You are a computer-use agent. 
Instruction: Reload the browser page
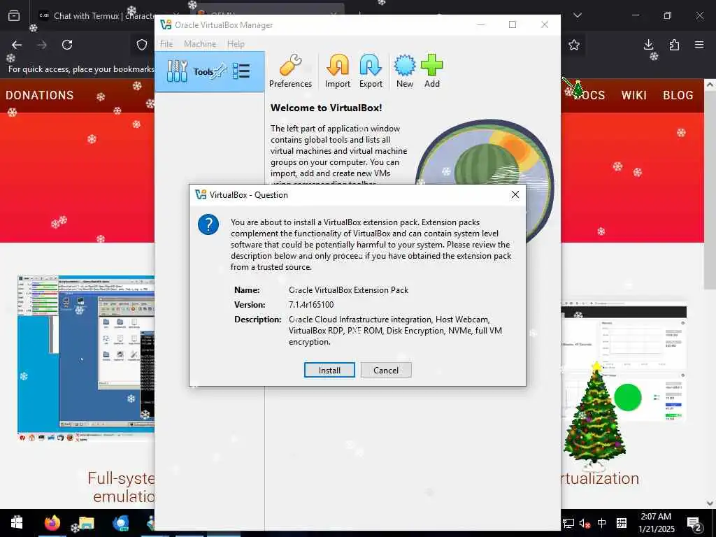[x=67, y=45]
